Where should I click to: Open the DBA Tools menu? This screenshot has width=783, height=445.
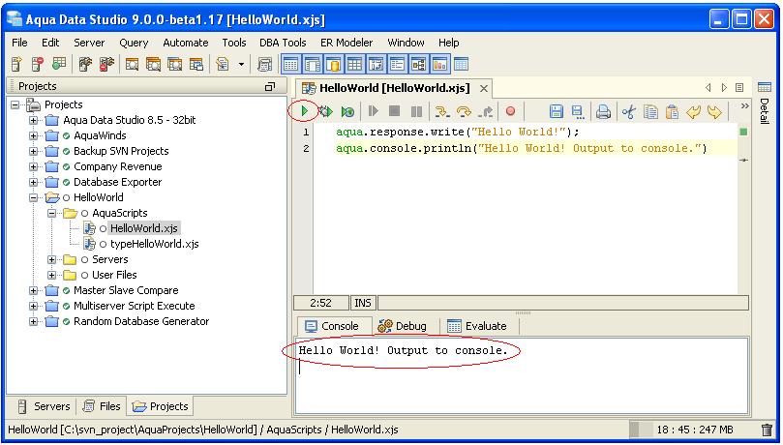click(283, 43)
